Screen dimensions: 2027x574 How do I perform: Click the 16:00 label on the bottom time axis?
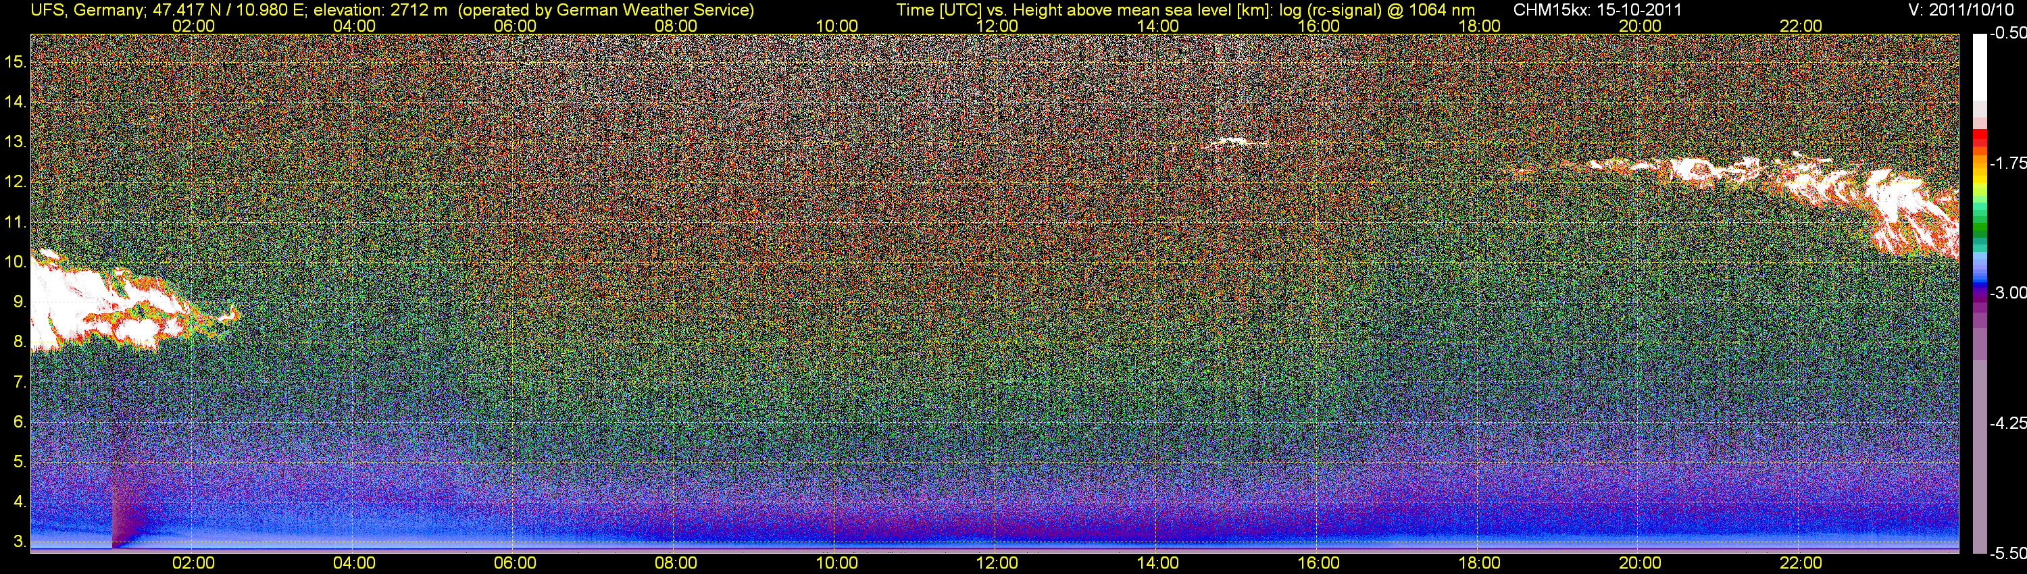[x=1318, y=563]
